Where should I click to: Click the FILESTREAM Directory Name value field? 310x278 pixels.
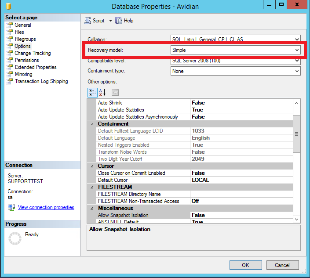coord(241,194)
